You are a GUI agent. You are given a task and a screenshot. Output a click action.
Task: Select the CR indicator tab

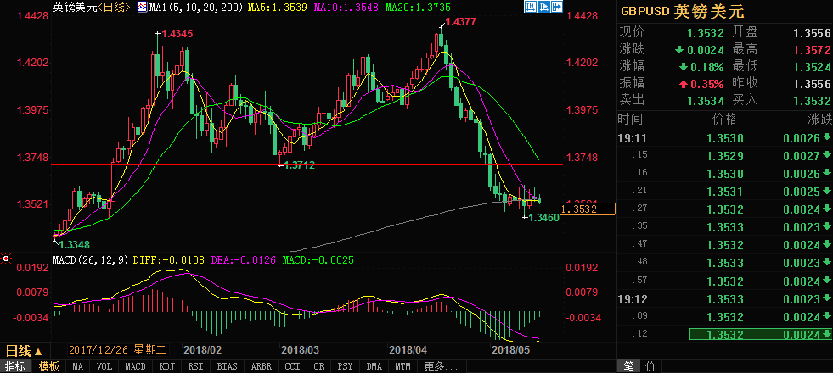pyautogui.click(x=318, y=366)
